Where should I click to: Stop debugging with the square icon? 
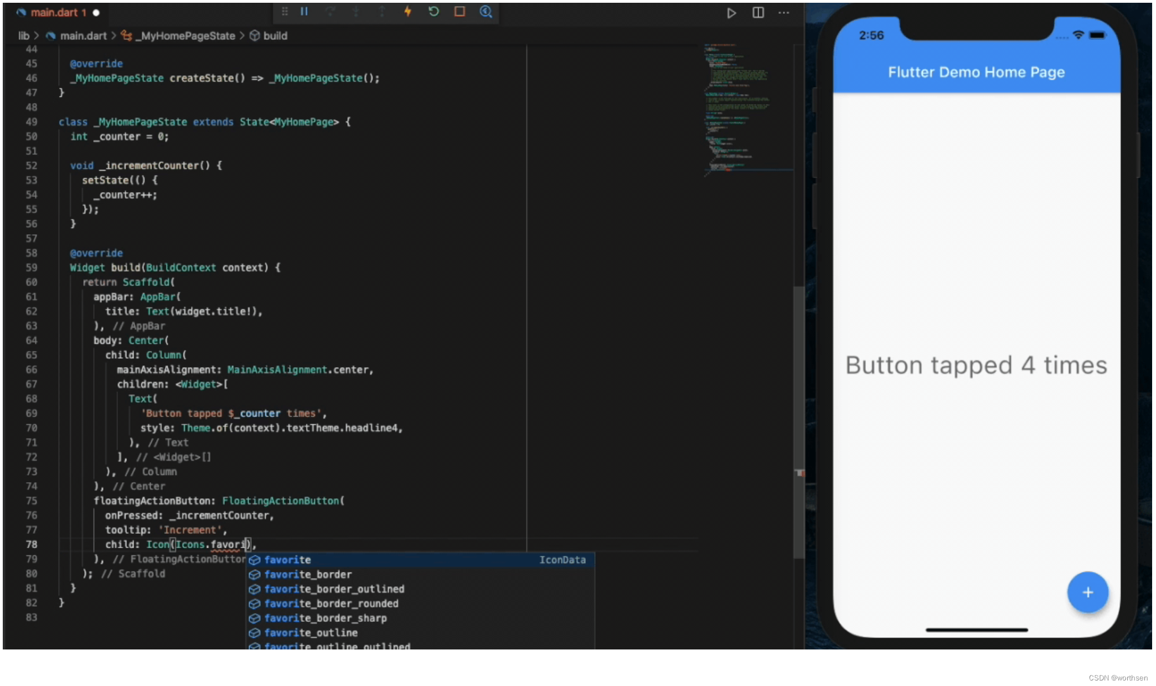click(460, 12)
